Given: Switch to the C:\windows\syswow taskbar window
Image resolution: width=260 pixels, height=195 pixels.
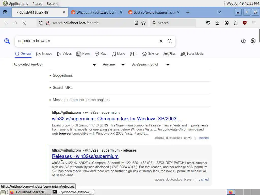Looking at the screenshot, I should pyautogui.click(x=73, y=192).
